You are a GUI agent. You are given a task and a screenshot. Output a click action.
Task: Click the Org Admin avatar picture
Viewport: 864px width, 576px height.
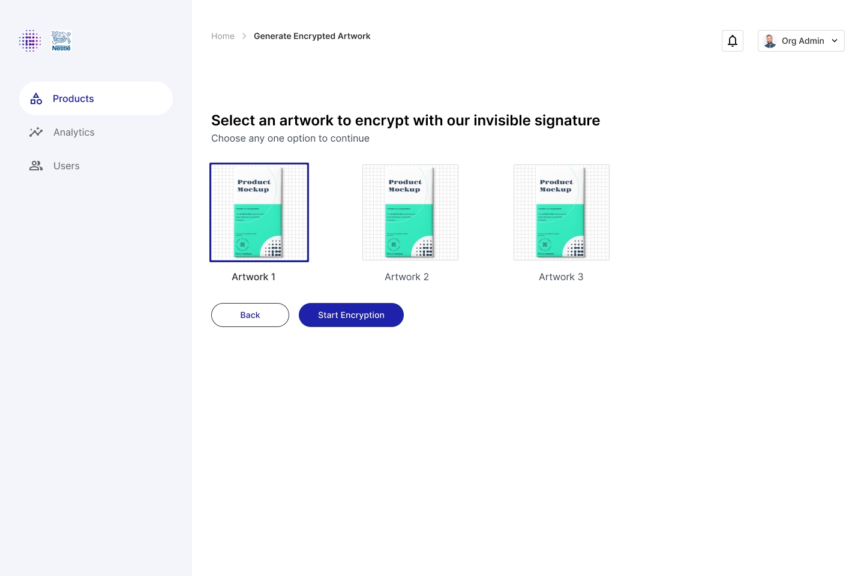pos(770,41)
